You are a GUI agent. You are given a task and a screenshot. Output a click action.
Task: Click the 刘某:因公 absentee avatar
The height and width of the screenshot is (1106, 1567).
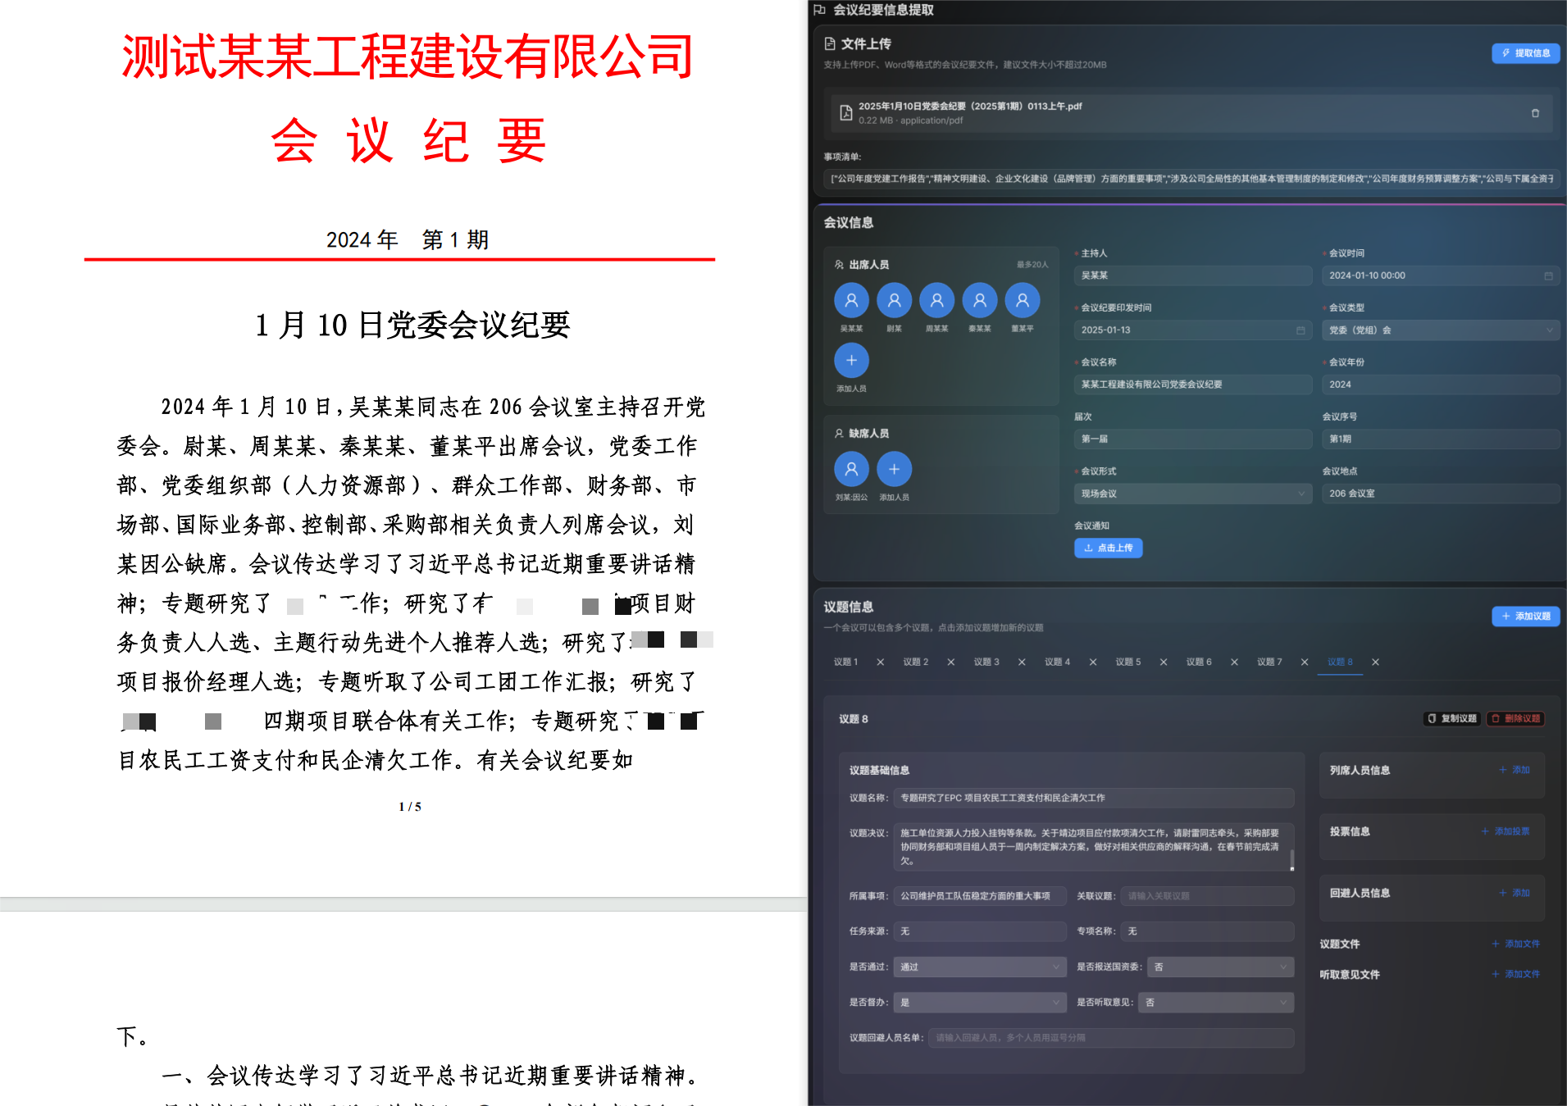pos(851,470)
